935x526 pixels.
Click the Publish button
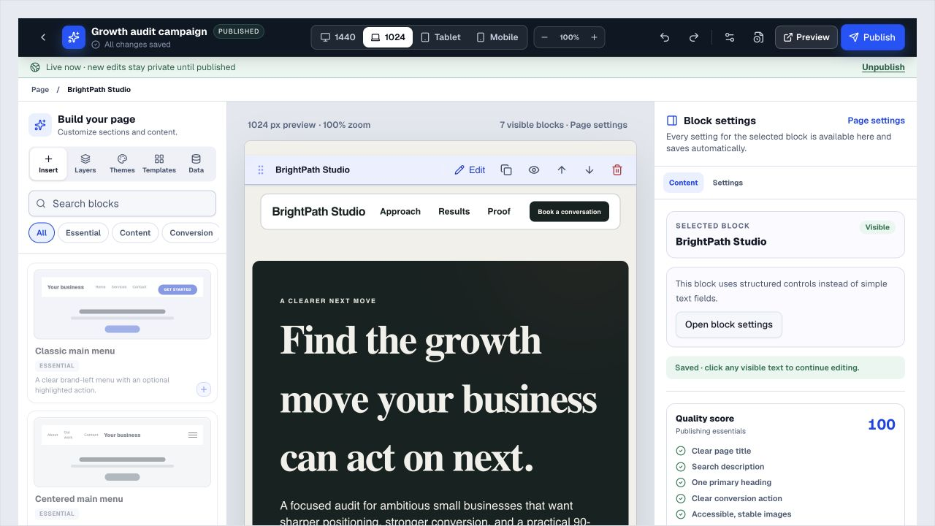click(872, 37)
